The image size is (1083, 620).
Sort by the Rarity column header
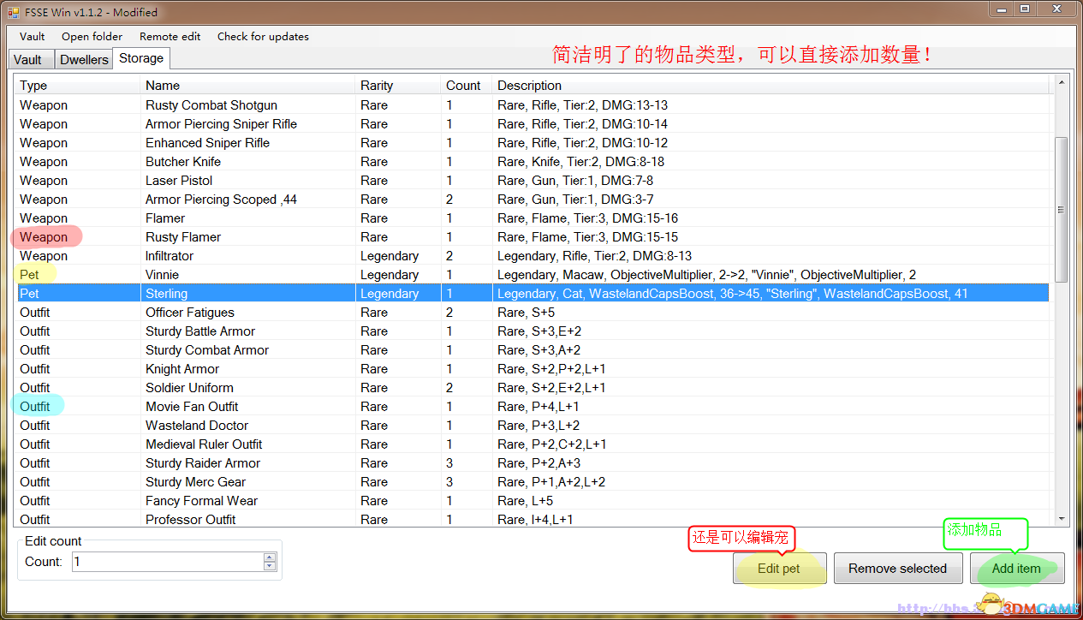397,85
